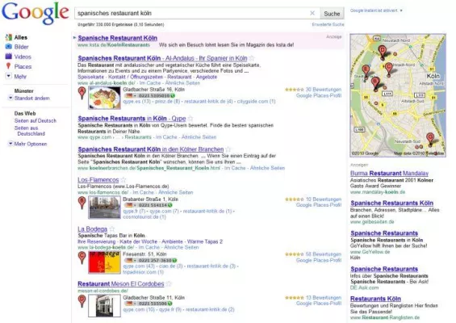This screenshot has width=456, height=323.
Task: Open the Meson El Cordobes building thumbnail
Action: pyautogui.click(x=104, y=305)
